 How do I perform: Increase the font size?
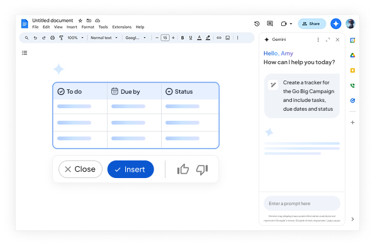(173, 38)
